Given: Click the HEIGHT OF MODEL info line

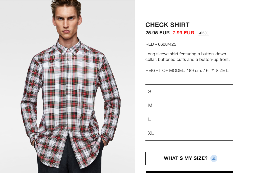Looking at the screenshot, I should pos(187,70).
